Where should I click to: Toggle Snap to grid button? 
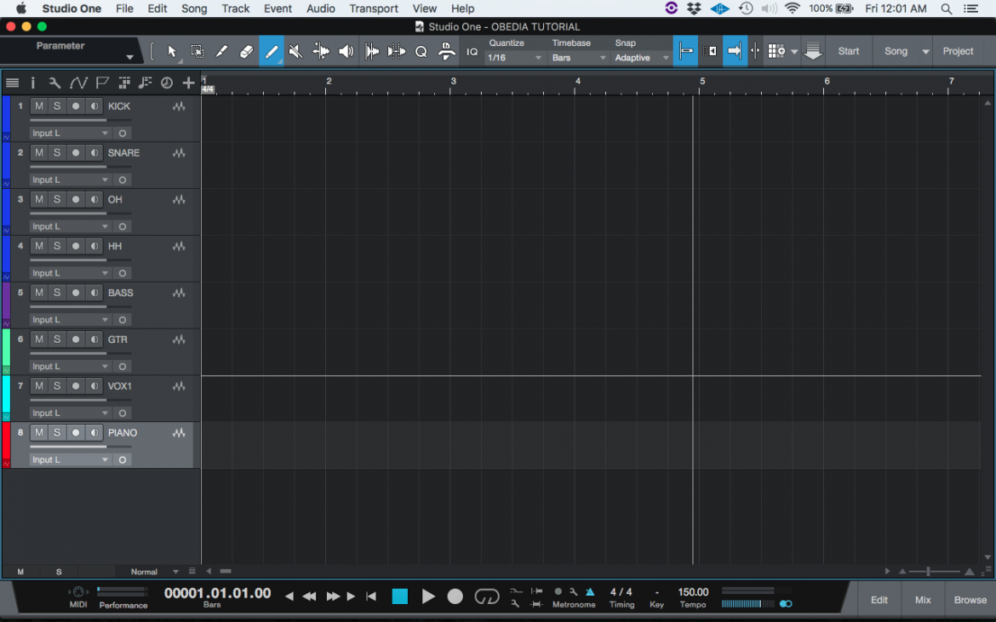tap(685, 51)
